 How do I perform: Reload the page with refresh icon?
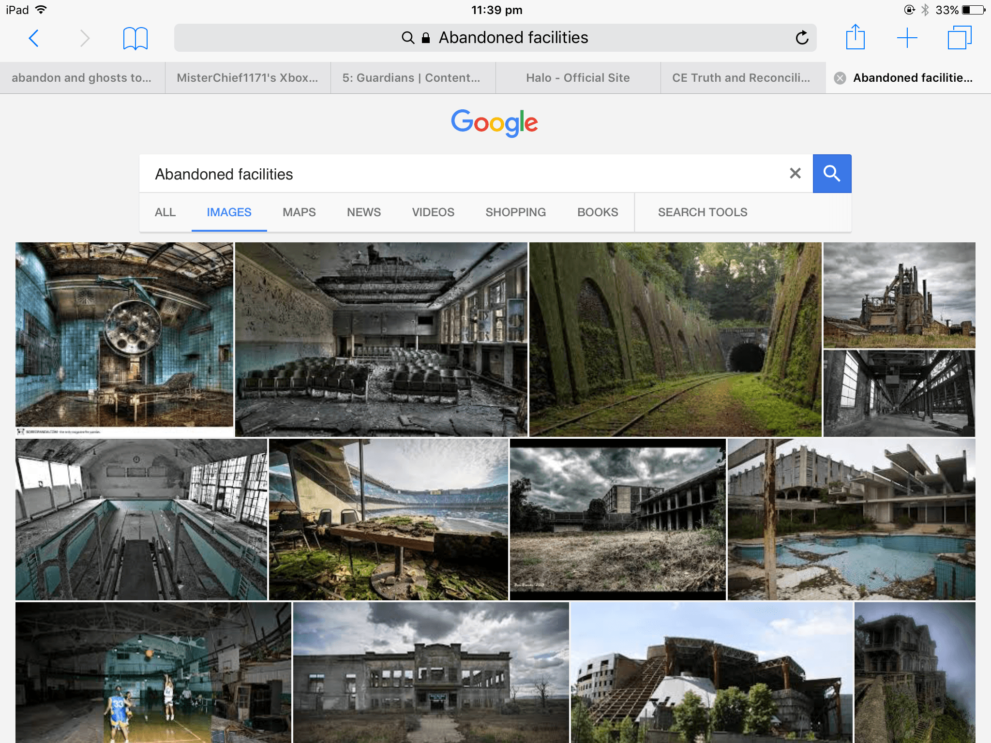tap(801, 38)
